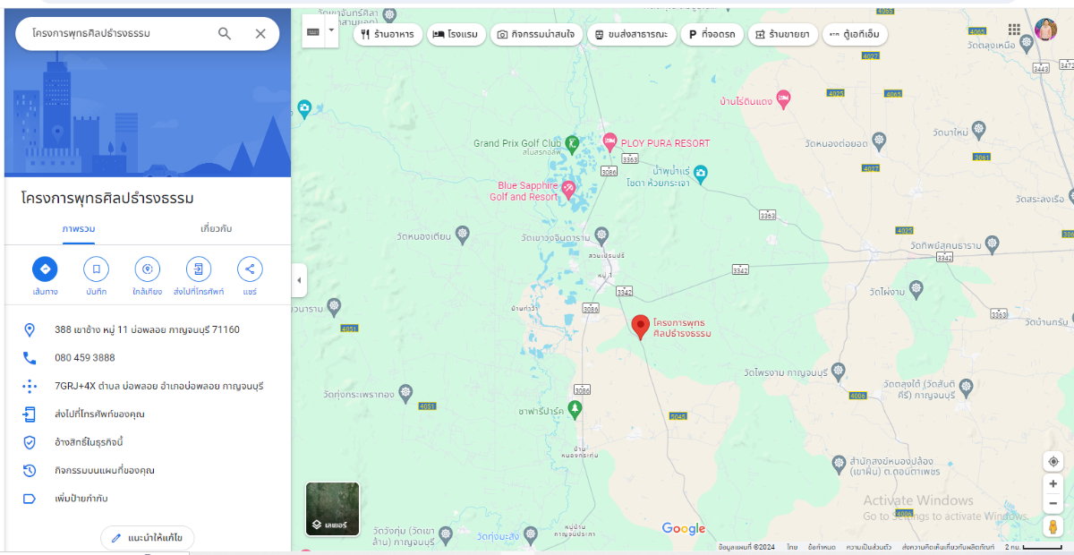Click the save bookmark icon

[96, 269]
